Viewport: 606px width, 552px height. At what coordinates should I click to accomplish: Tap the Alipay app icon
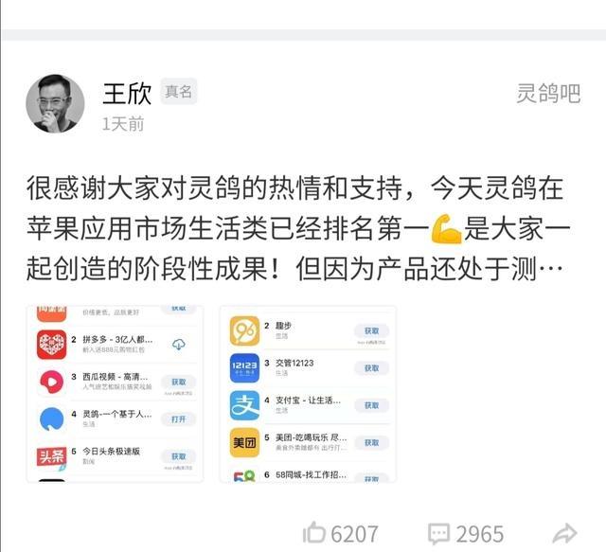[x=244, y=405]
